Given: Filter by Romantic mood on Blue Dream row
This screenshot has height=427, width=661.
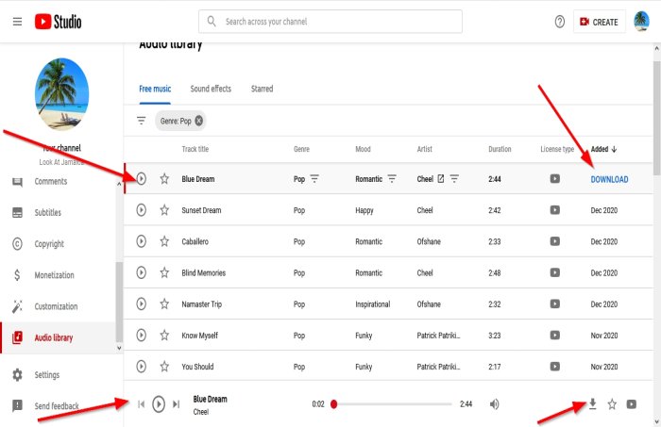Looking at the screenshot, I should [392, 179].
